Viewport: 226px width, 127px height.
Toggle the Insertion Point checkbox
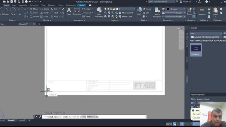192,99
